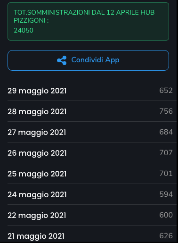Click the 707 count value

click(x=166, y=153)
